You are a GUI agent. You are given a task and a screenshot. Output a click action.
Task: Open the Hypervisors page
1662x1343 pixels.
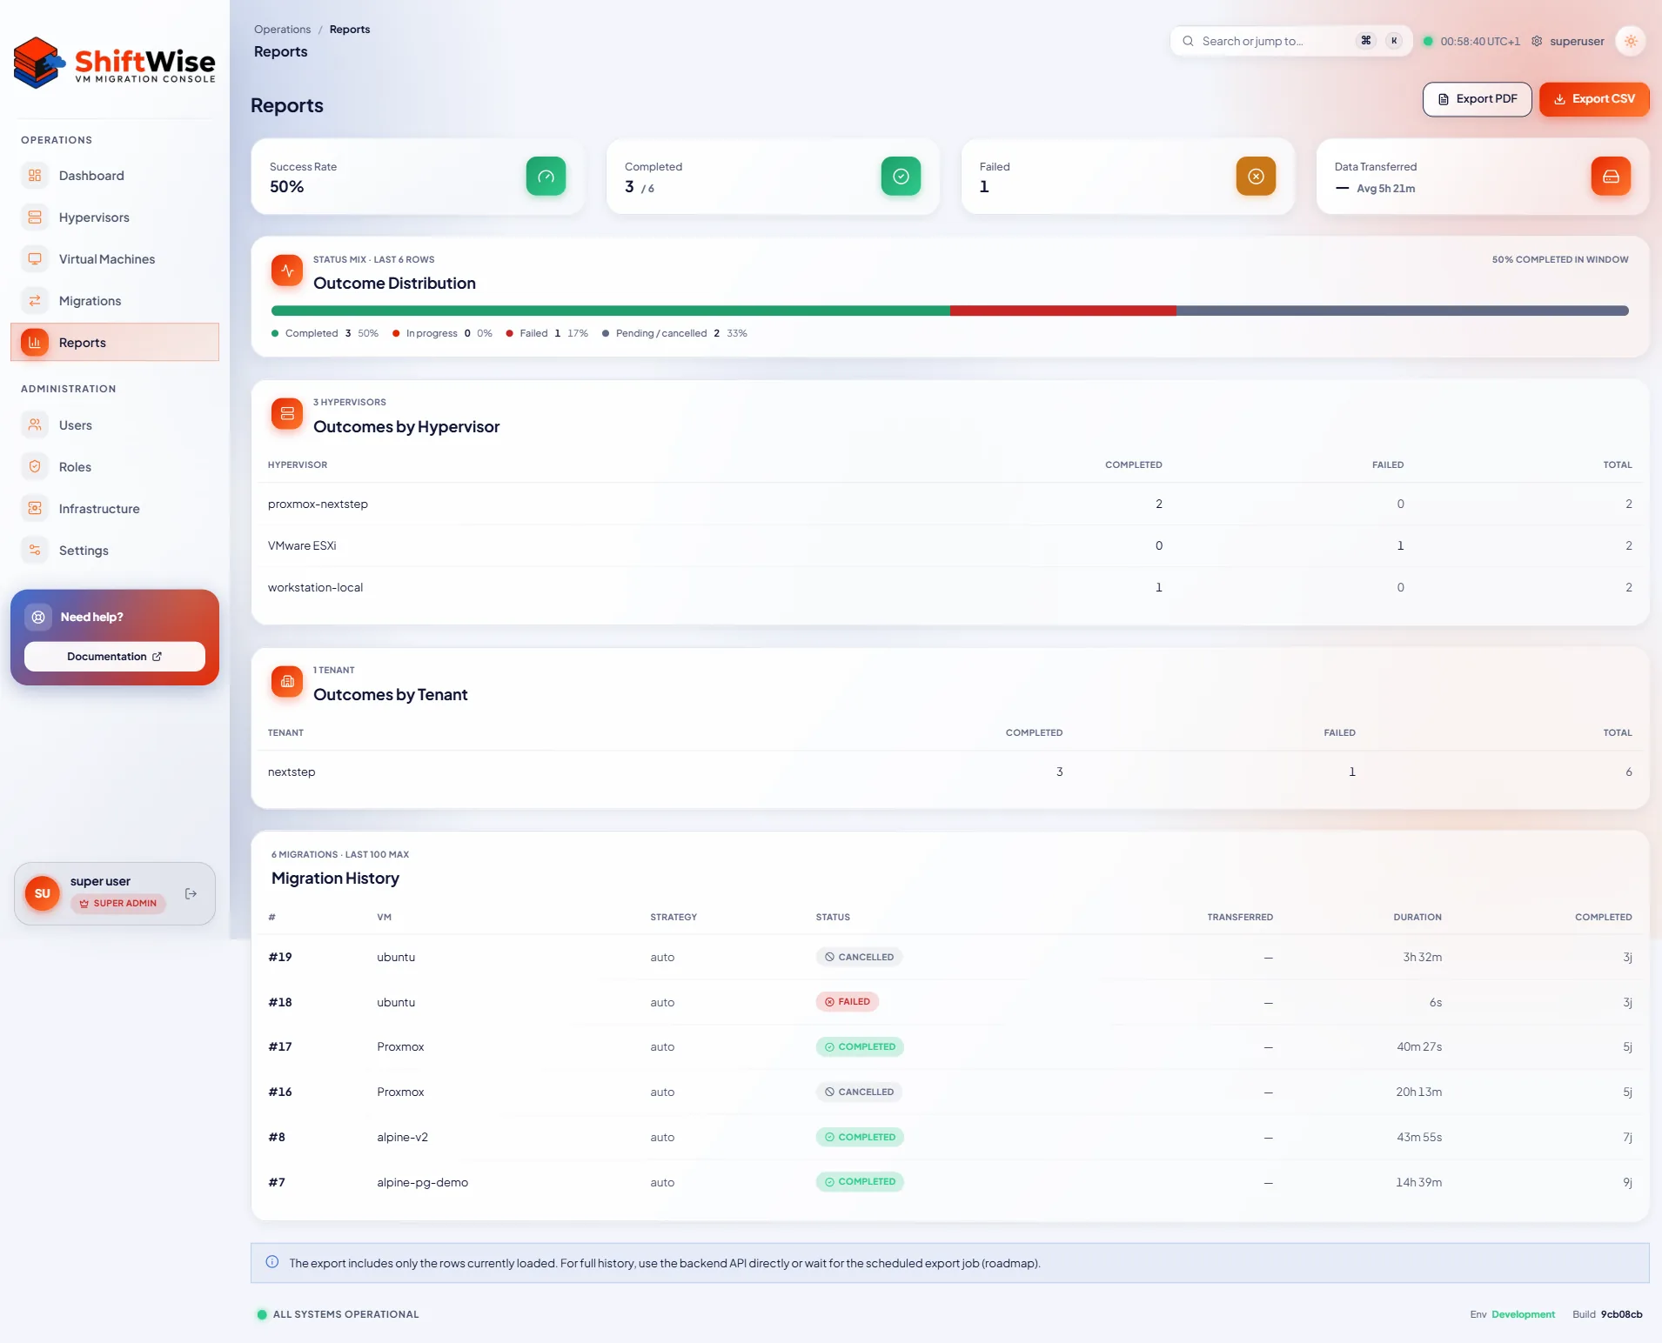click(115, 217)
